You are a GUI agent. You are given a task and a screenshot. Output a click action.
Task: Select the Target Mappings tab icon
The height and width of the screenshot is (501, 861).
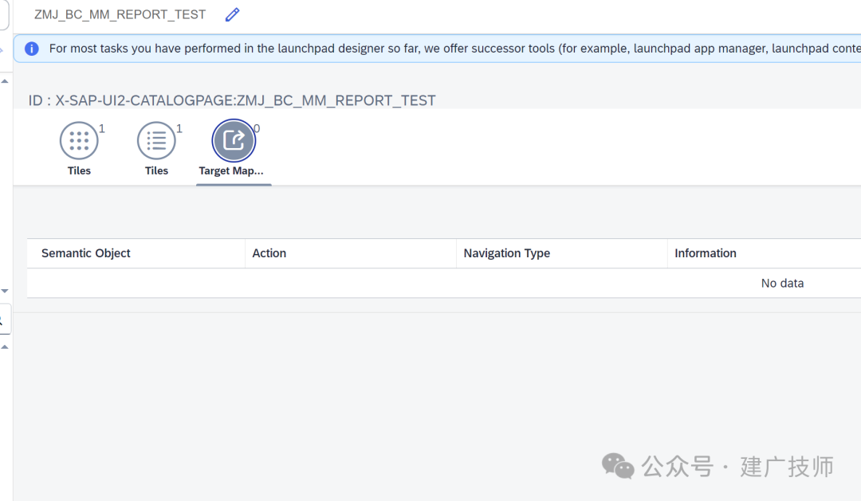tap(234, 140)
